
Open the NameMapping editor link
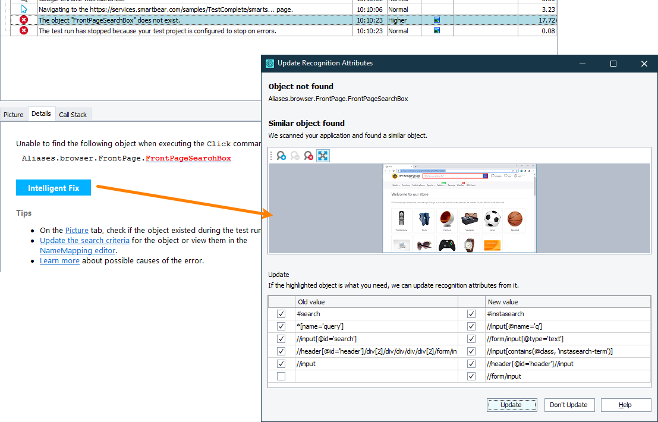[x=77, y=250]
